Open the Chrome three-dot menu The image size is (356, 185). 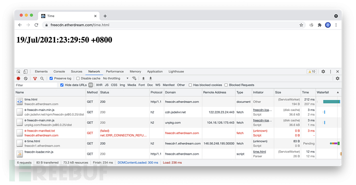pyautogui.click(x=336, y=25)
